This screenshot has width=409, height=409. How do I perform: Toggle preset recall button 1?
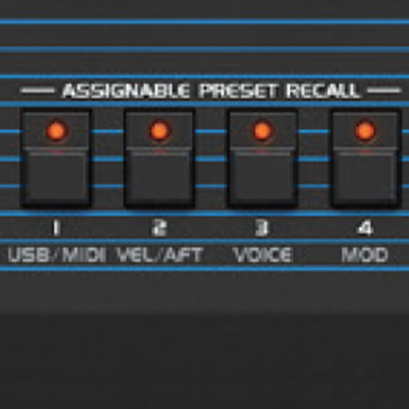pos(56,159)
